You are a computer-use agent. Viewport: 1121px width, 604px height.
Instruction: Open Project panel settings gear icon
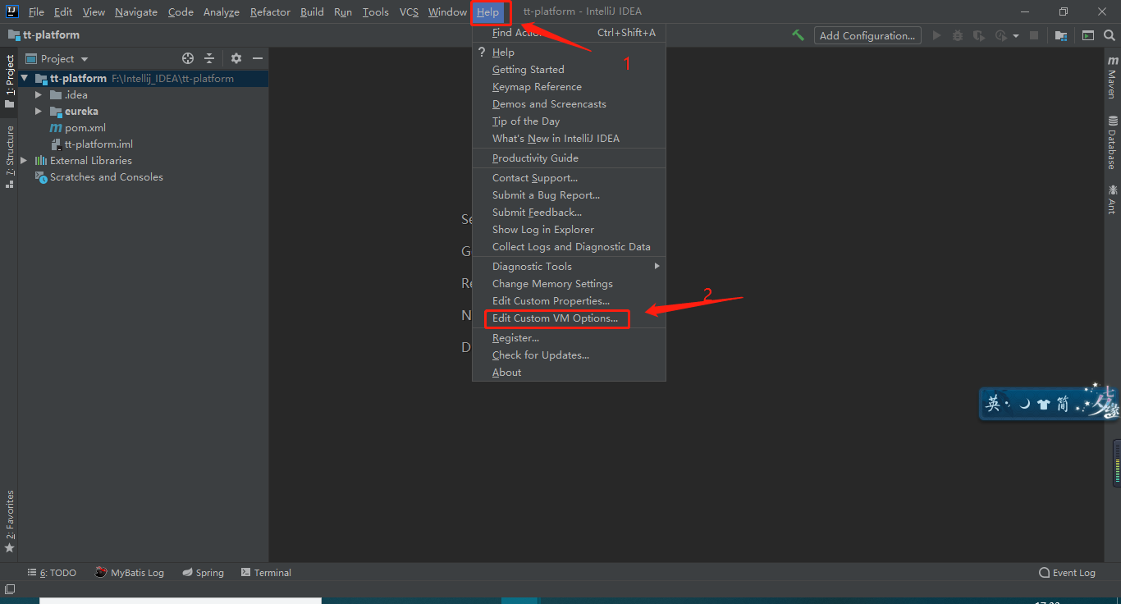(x=236, y=58)
